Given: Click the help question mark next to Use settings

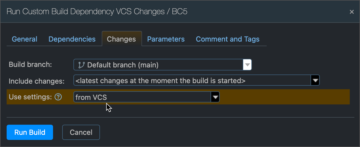Looking at the screenshot, I should (x=58, y=97).
